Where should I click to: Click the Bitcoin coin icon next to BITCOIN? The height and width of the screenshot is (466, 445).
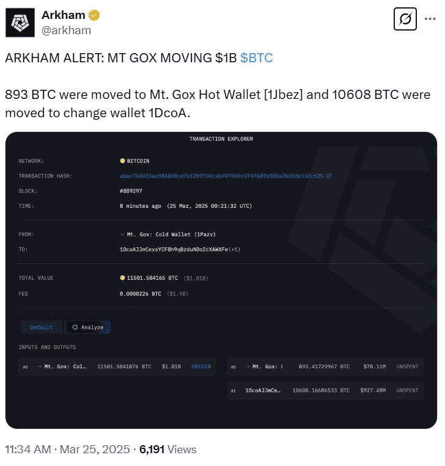pos(122,161)
